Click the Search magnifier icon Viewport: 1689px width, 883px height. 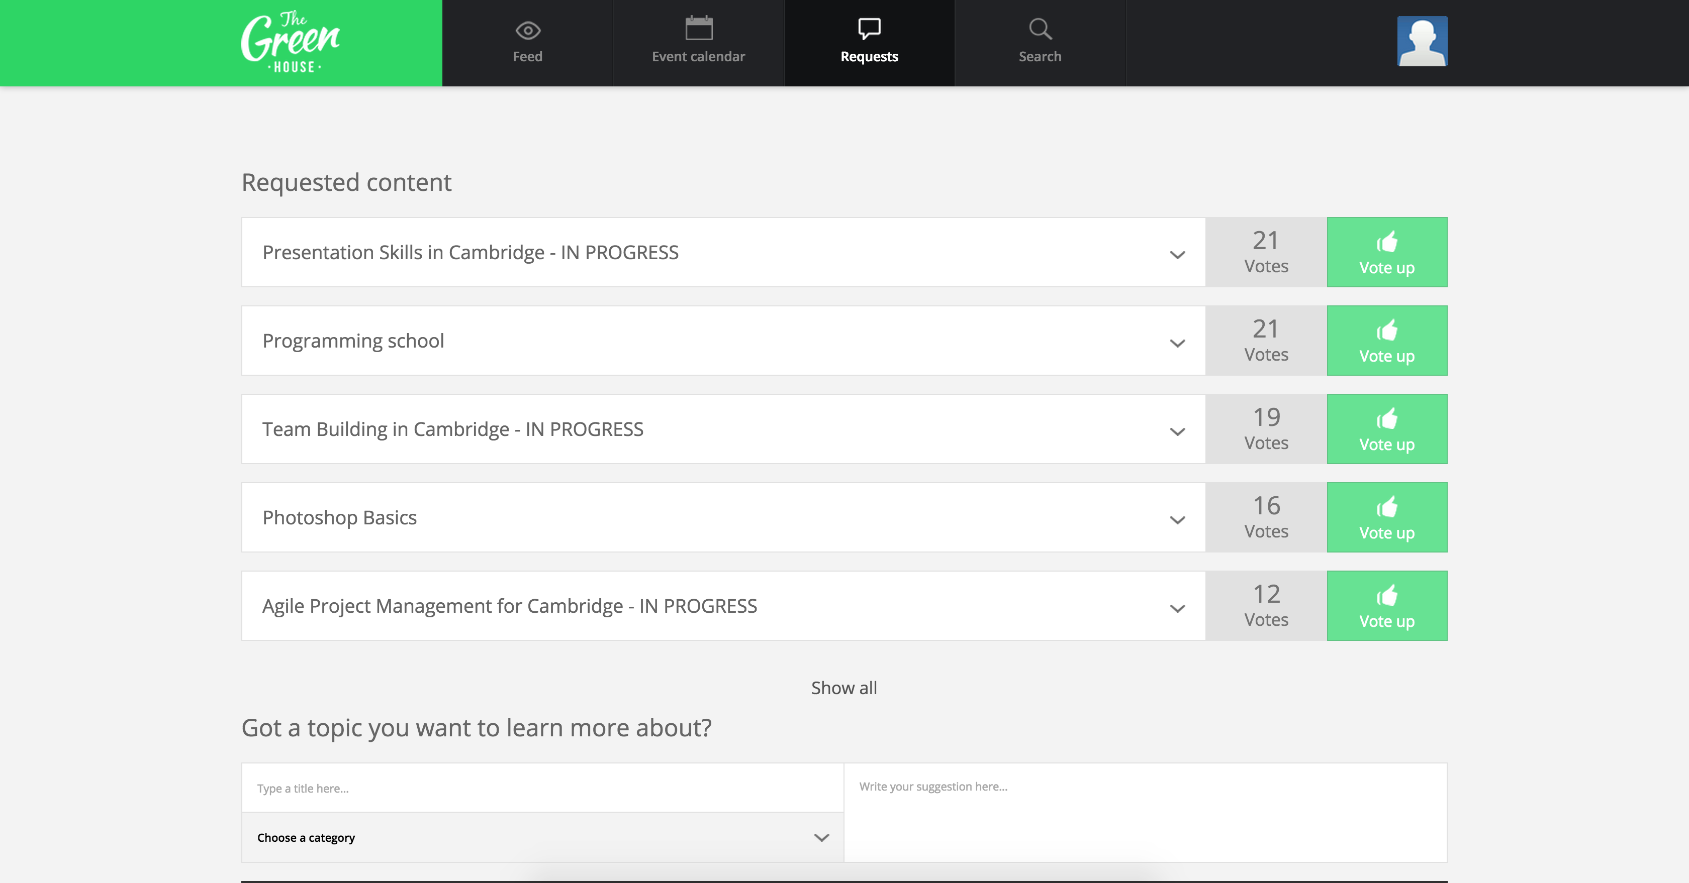tap(1040, 30)
